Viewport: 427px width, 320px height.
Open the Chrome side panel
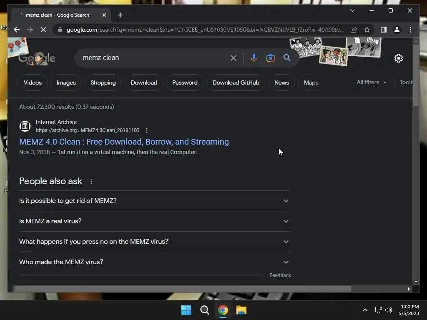coord(384,30)
